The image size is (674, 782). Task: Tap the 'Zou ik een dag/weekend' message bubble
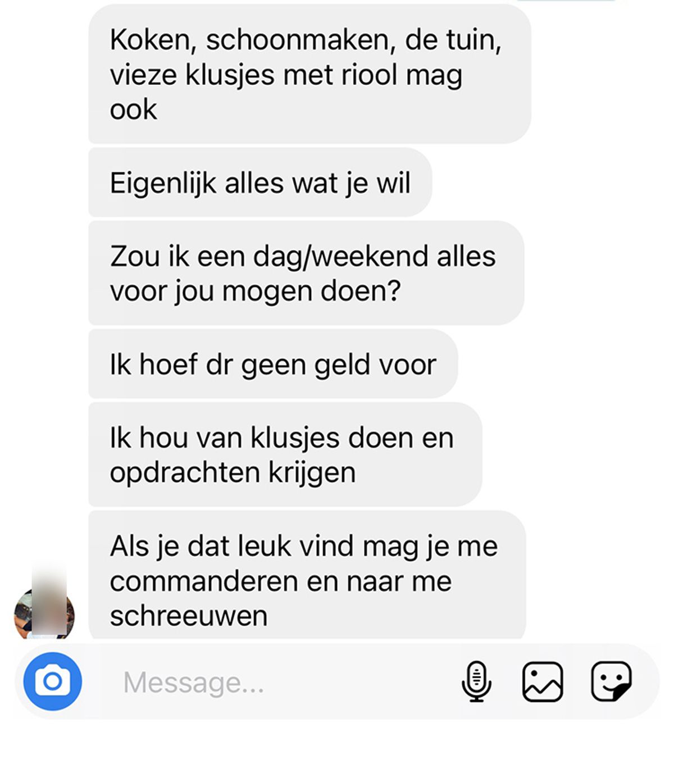pyautogui.click(x=306, y=273)
